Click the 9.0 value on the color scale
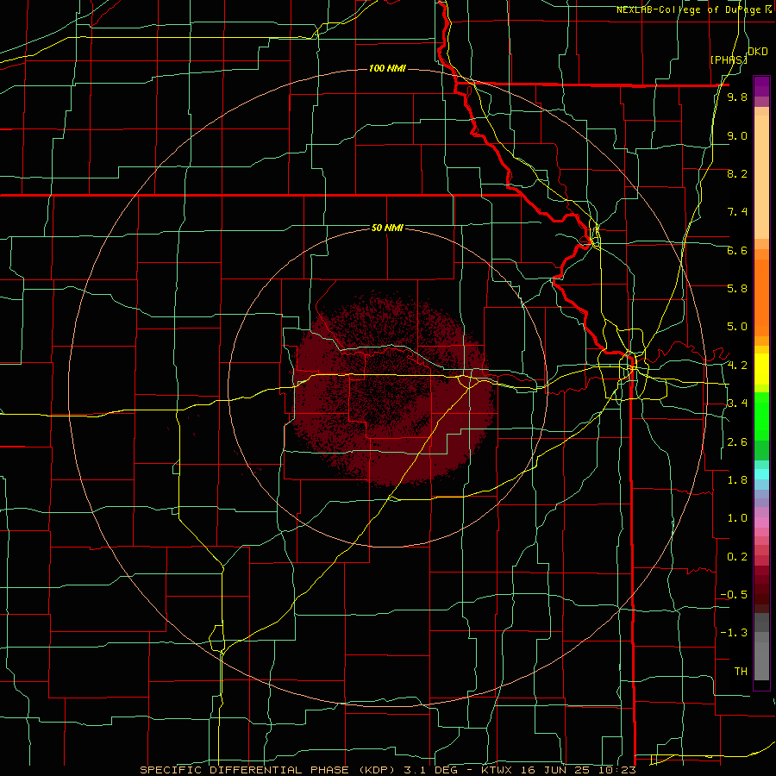This screenshot has width=776, height=776. coord(737,135)
